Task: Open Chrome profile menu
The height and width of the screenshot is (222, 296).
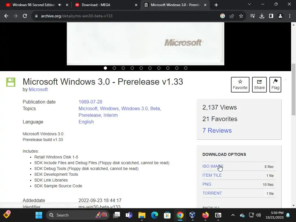Action: click(280, 16)
